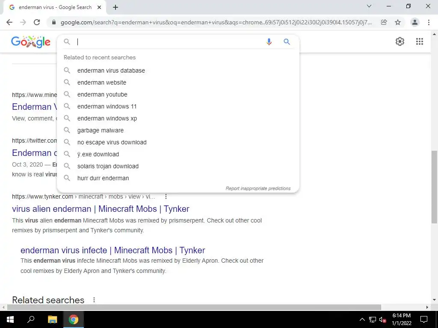The image size is (438, 328).
Task: Click Report inappropriate predictions link
Action: tap(258, 188)
